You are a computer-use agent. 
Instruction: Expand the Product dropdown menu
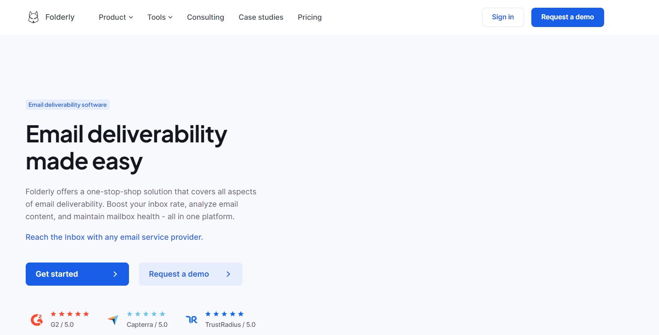112,17
